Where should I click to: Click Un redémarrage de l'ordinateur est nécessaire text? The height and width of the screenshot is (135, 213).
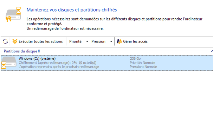tap(65, 28)
